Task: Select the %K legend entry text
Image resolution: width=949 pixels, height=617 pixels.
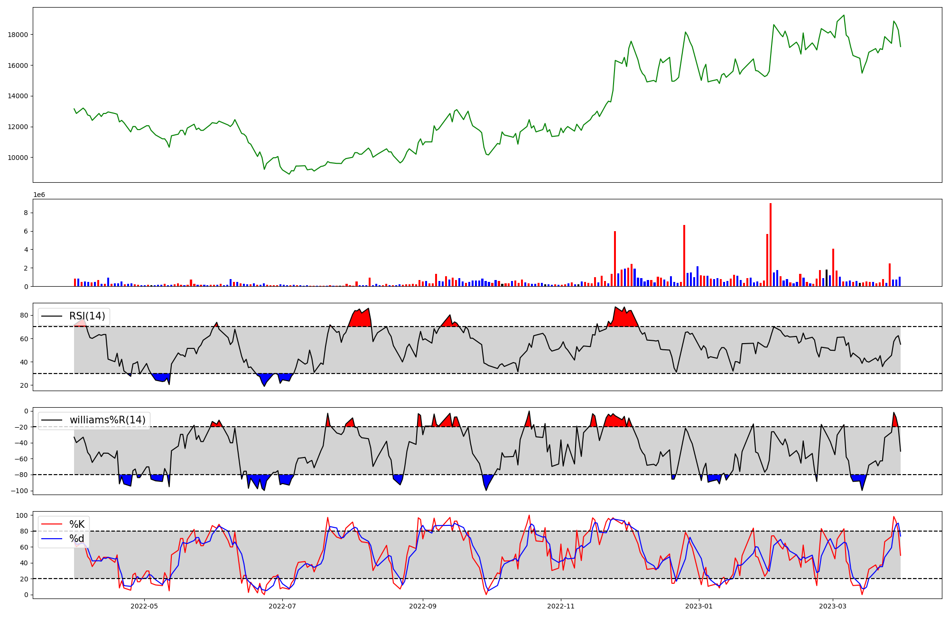Action: [x=77, y=524]
